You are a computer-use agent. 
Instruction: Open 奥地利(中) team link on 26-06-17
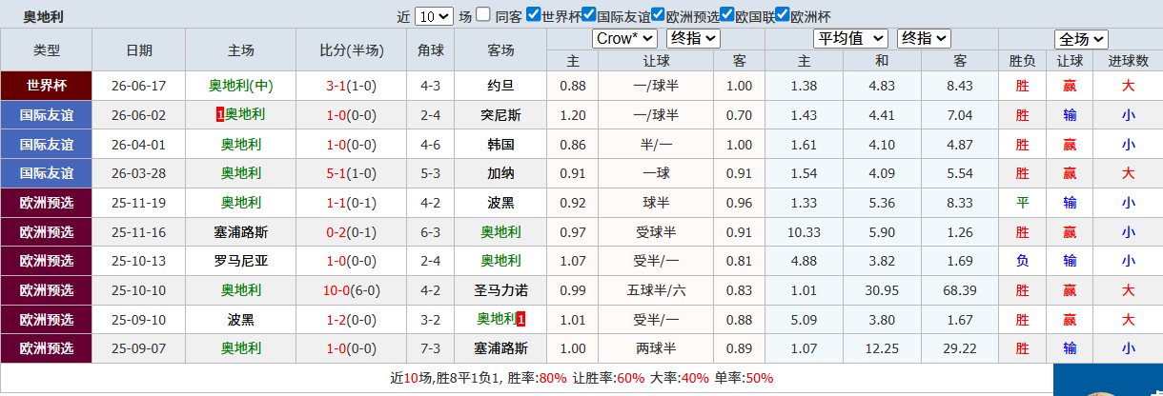coord(241,86)
